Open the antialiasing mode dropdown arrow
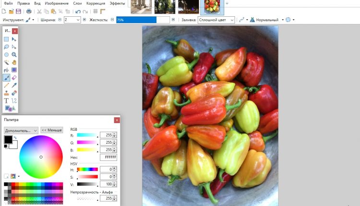The image size is (360, 206). coord(247,20)
